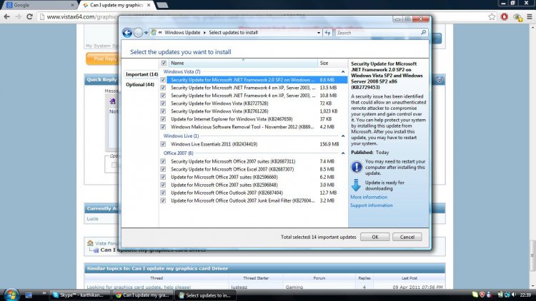Select Windows Live Essentials 2011 row text

[x=214, y=144]
